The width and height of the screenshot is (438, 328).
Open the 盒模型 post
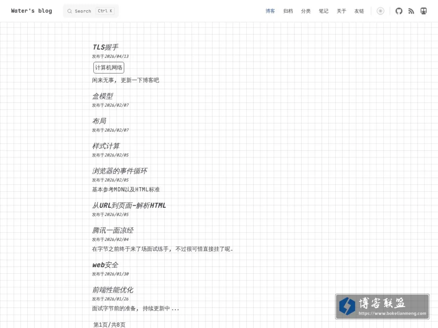tap(103, 96)
